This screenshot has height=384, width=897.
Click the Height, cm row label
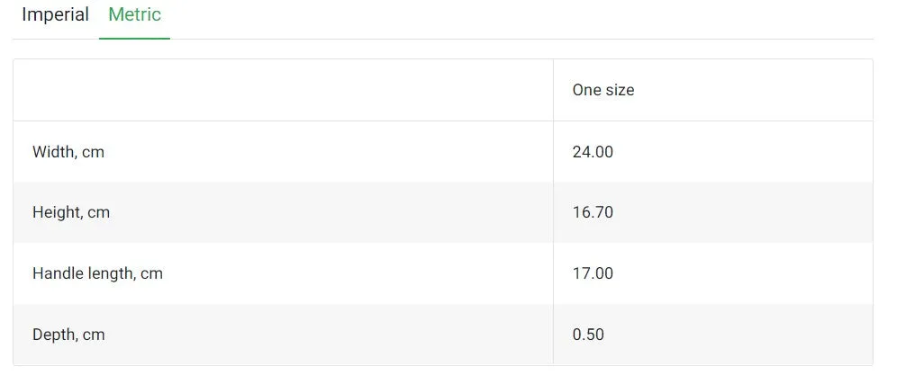71,212
